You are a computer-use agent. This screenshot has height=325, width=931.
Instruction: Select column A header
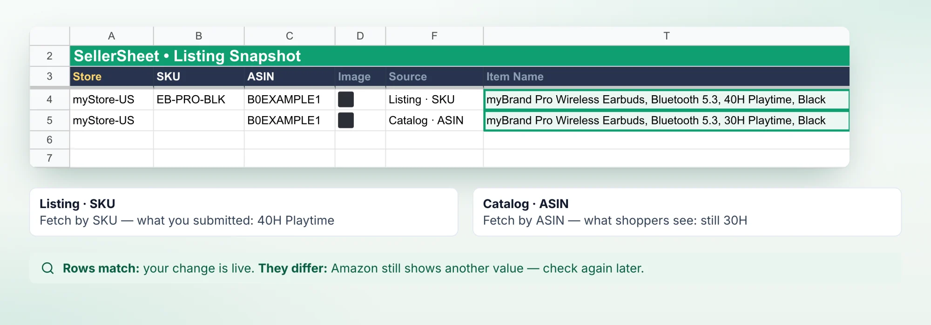112,36
